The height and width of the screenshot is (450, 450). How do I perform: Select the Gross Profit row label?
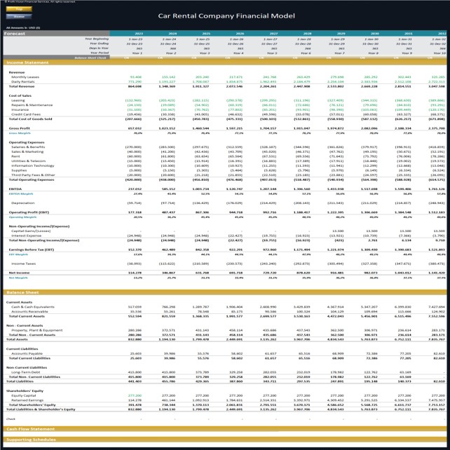pyautogui.click(x=19, y=128)
